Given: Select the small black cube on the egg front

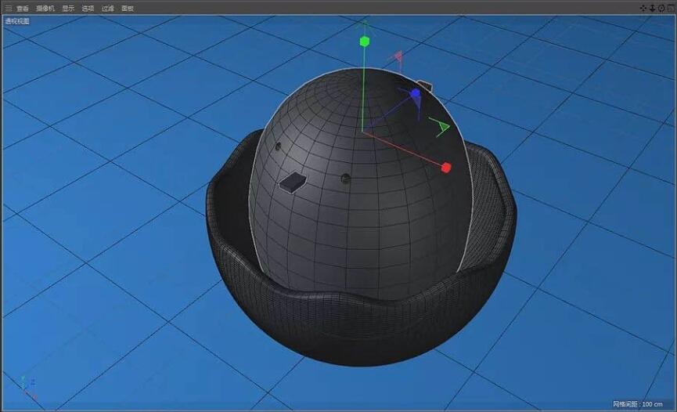Looking at the screenshot, I should tap(292, 182).
